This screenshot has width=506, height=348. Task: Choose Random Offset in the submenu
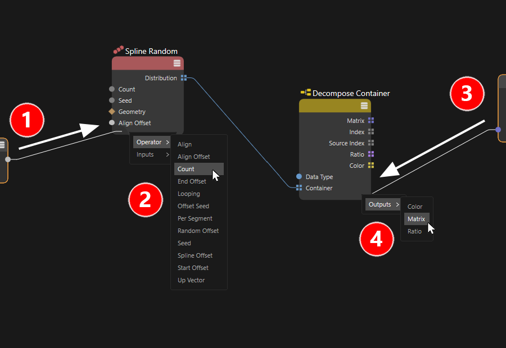199,231
